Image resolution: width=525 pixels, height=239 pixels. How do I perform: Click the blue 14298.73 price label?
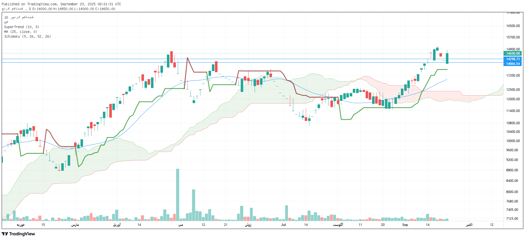pyautogui.click(x=513, y=59)
